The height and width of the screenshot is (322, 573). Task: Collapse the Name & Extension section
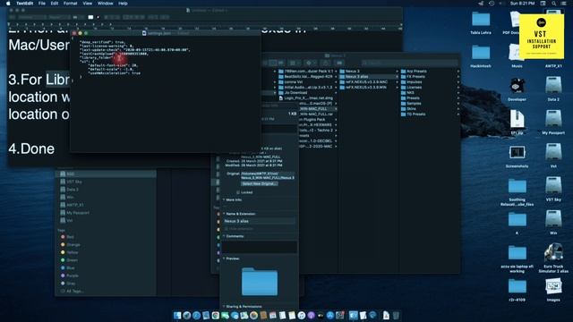[224, 214]
